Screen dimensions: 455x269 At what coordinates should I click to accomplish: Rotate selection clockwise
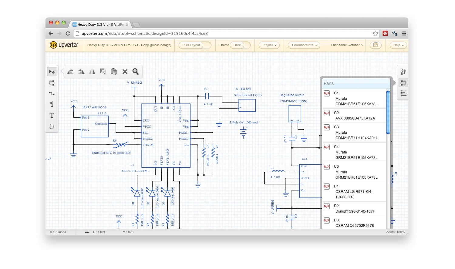[81, 72]
